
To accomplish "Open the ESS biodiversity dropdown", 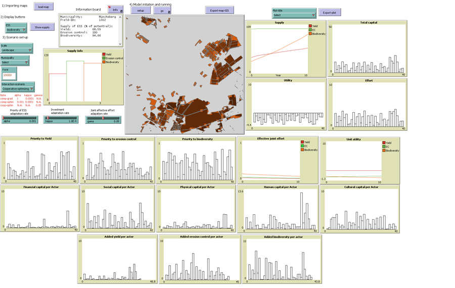I will point(16,28).
